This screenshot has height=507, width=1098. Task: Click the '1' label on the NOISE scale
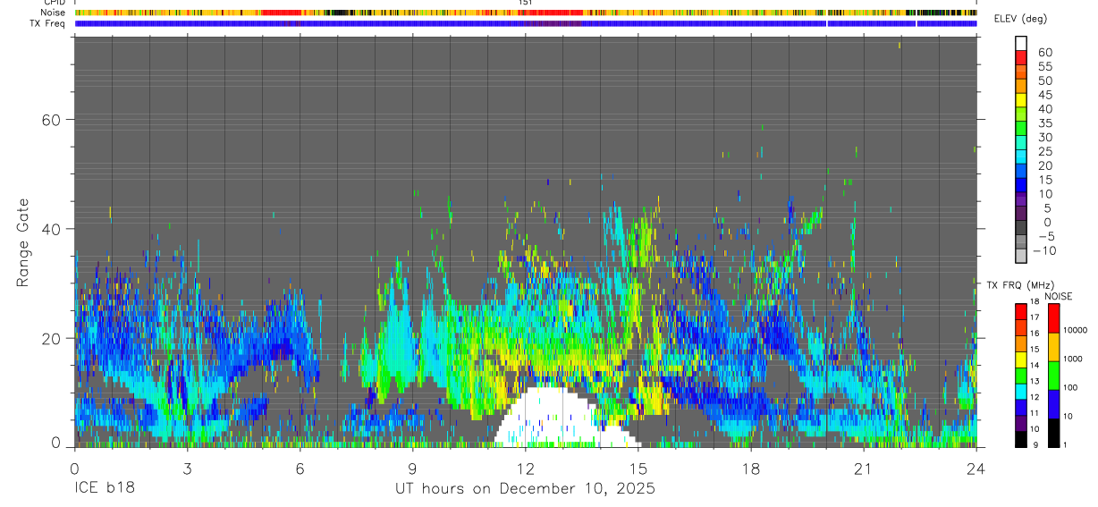[x=1067, y=444]
